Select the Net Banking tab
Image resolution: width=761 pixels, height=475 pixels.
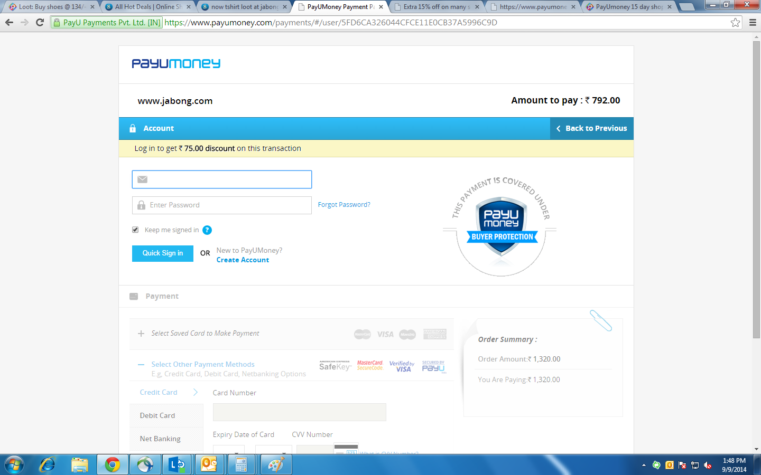pyautogui.click(x=166, y=439)
